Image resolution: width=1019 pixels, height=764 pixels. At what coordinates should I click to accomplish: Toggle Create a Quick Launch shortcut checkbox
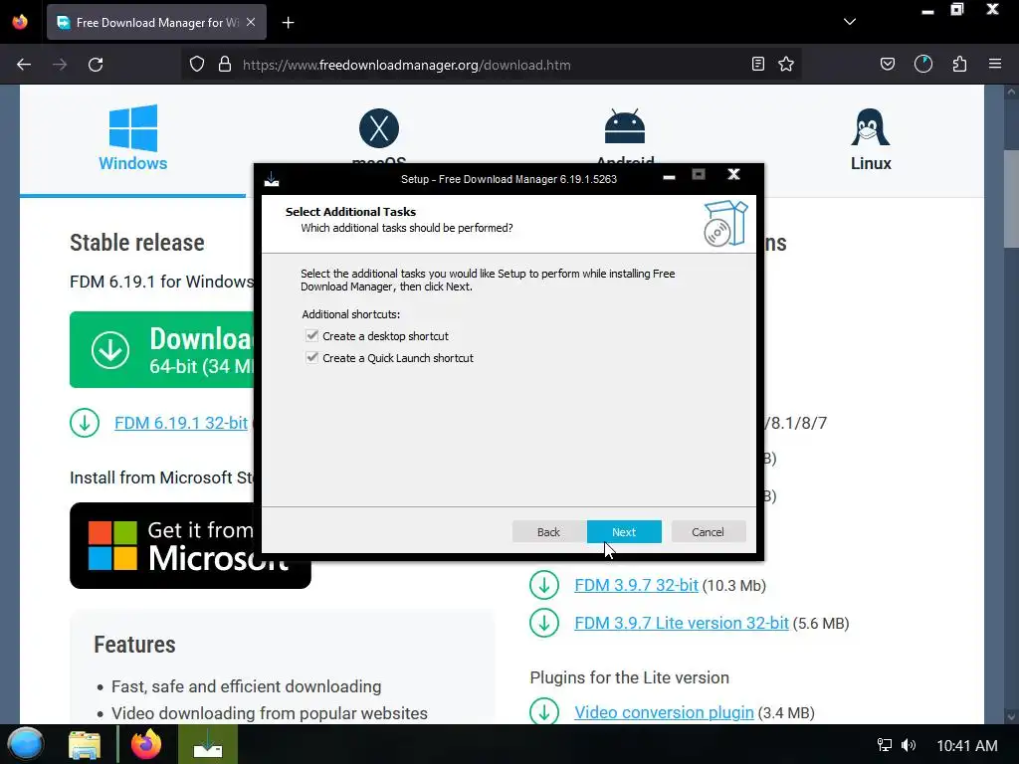(x=311, y=358)
